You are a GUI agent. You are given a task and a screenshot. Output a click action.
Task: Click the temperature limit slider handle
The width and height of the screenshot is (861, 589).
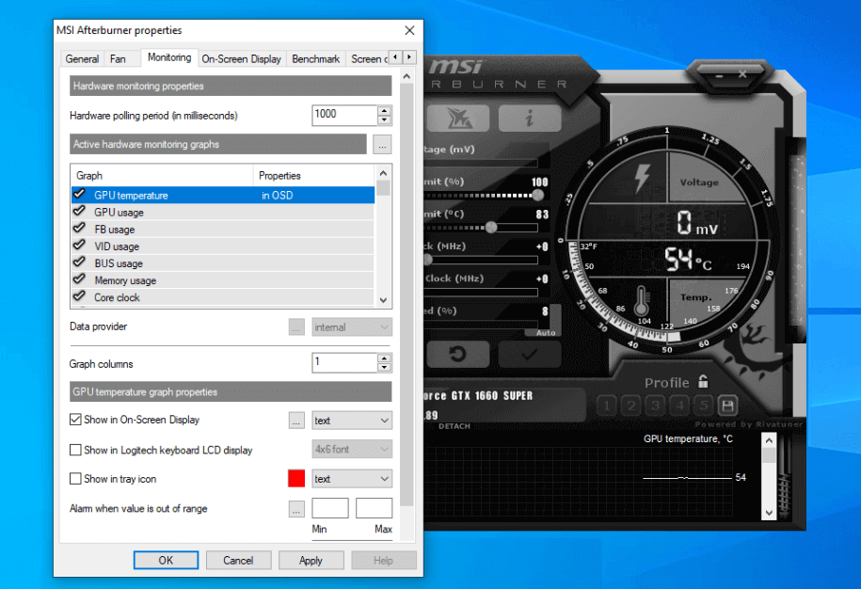(x=491, y=227)
